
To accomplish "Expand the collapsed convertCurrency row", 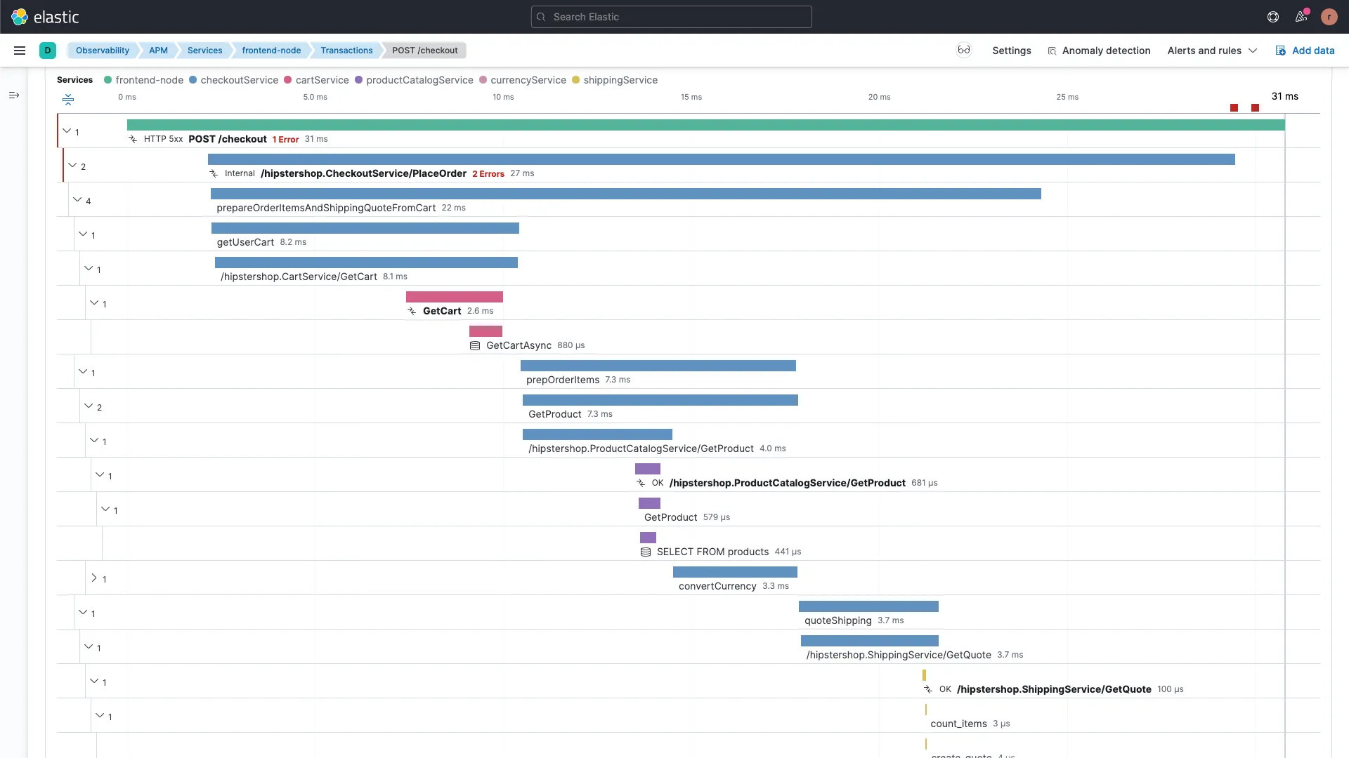I will (x=93, y=578).
